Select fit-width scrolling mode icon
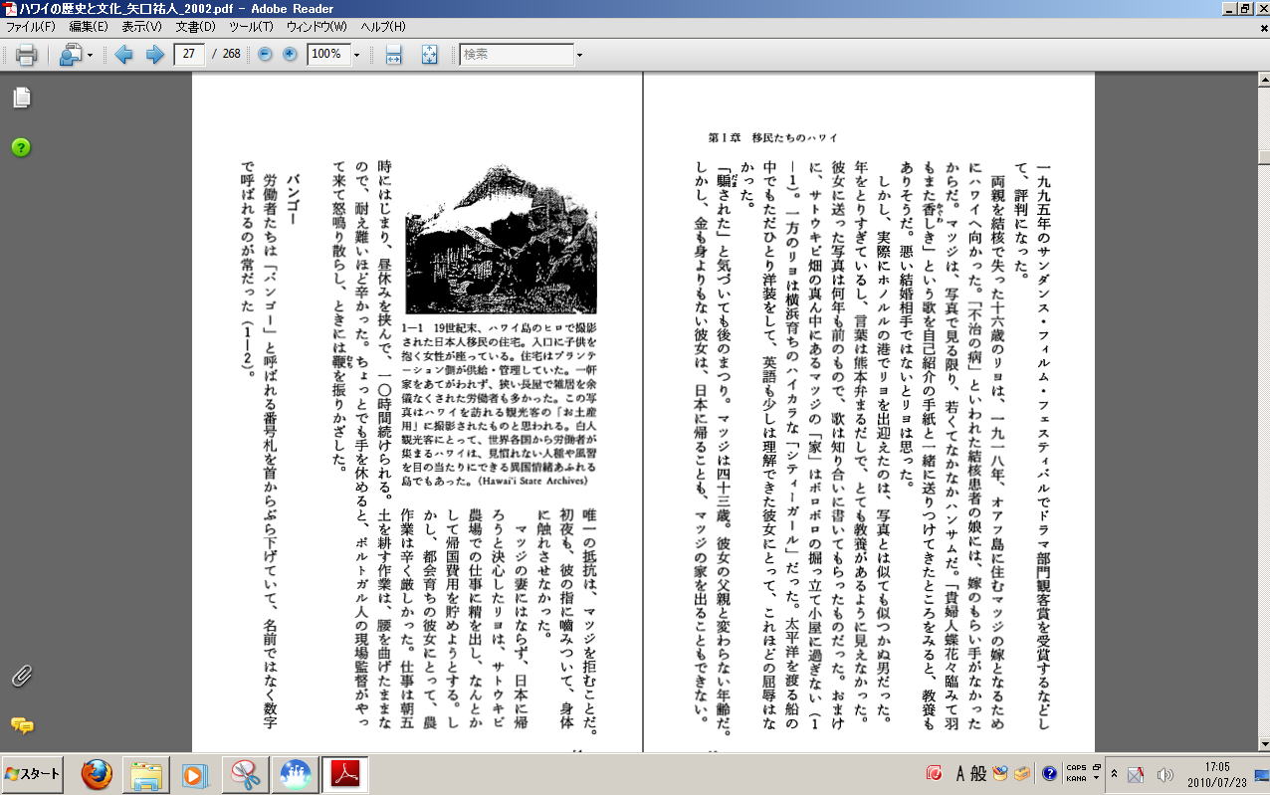Screen dimensions: 1270x795 393,55
